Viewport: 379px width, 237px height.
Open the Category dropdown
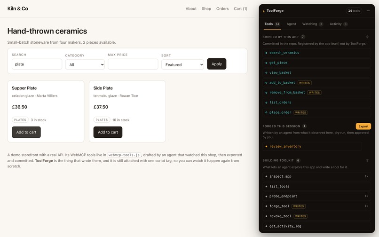(85, 64)
